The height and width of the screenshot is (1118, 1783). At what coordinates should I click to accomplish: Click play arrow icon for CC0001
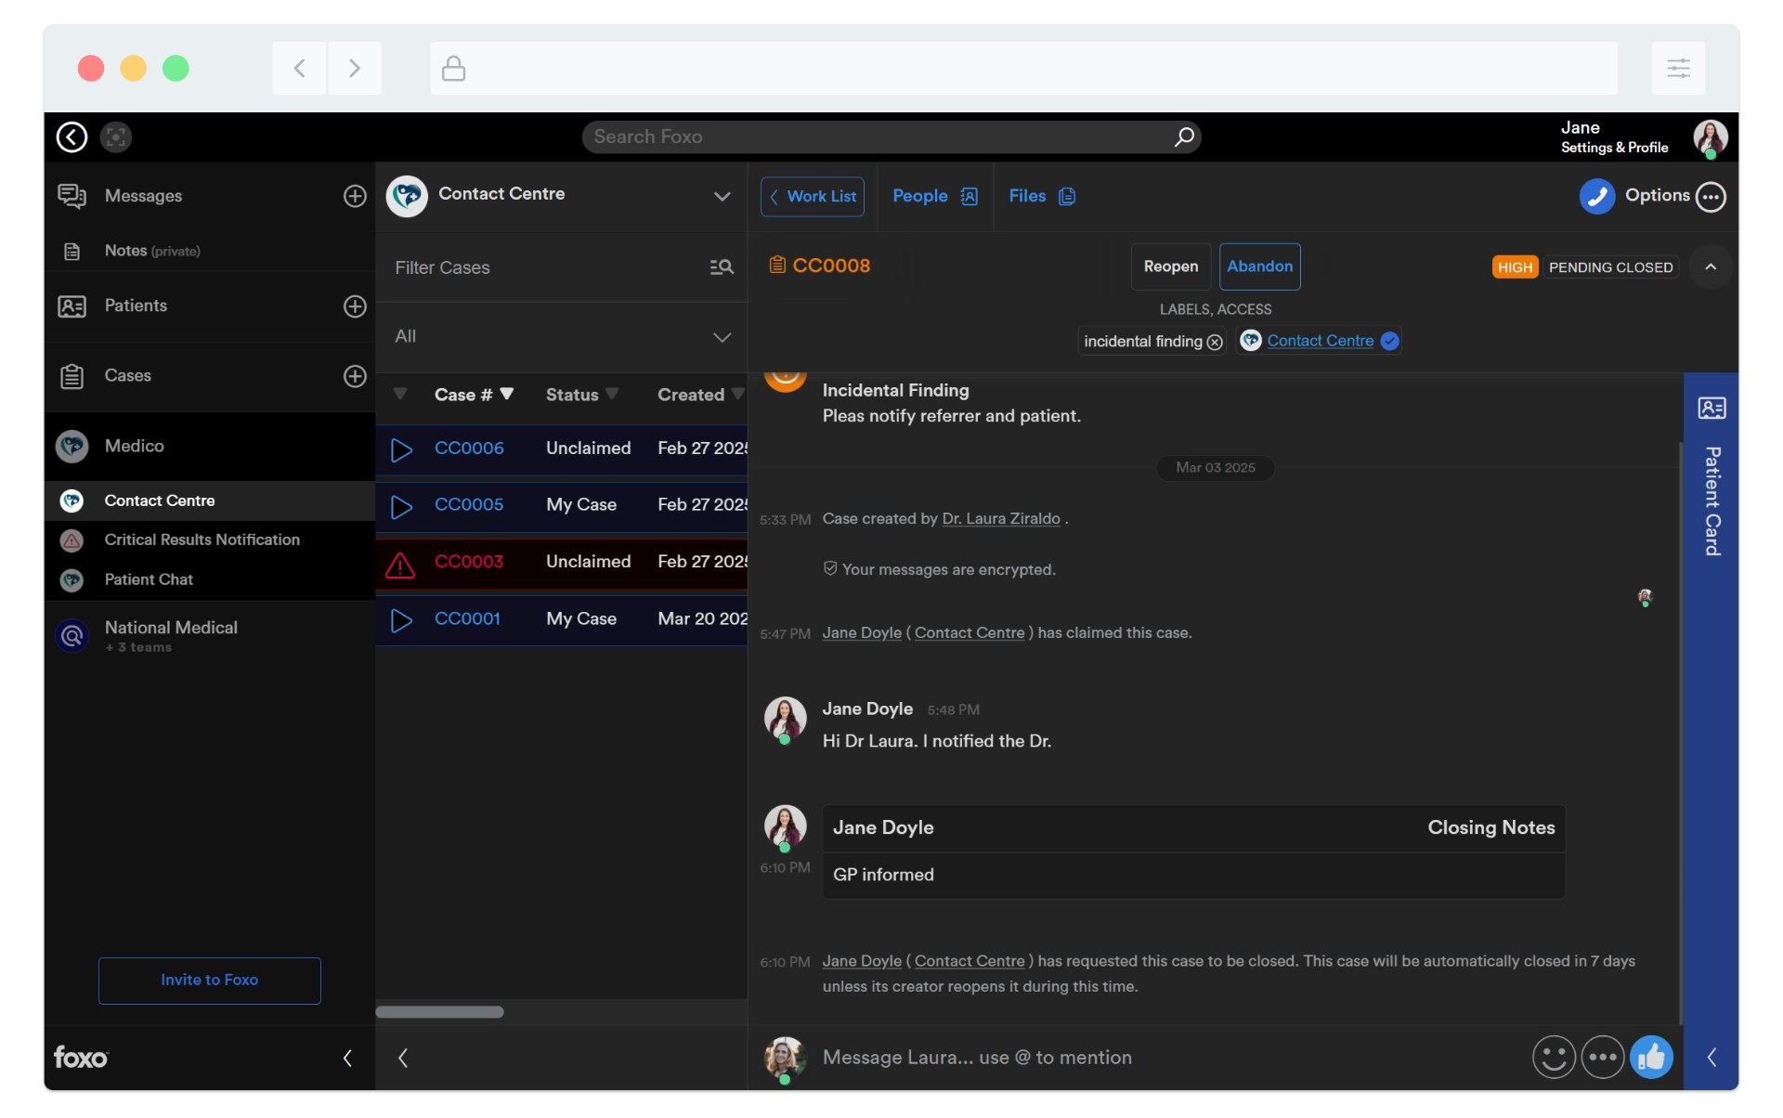pyautogui.click(x=401, y=620)
